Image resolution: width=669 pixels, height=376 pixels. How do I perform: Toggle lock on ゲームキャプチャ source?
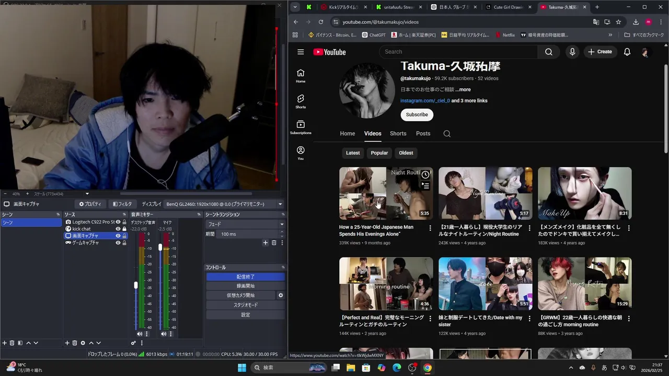tap(124, 243)
